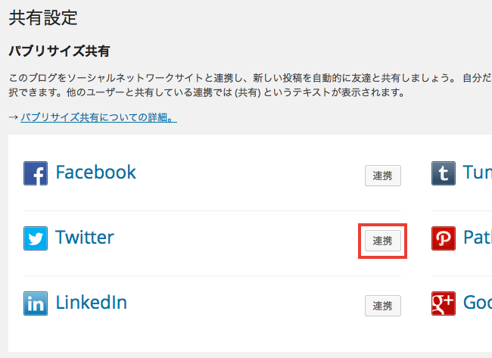Open the Twitter service name link
492x358 pixels.
[85, 237]
